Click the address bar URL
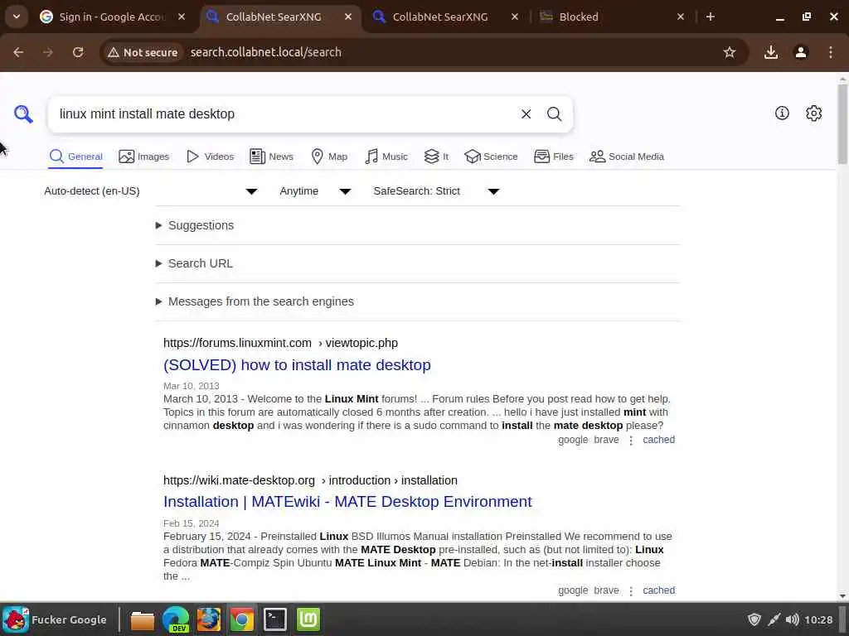The width and height of the screenshot is (849, 636). point(266,52)
